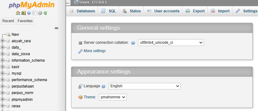Expand the kasir database tree node

2,67
